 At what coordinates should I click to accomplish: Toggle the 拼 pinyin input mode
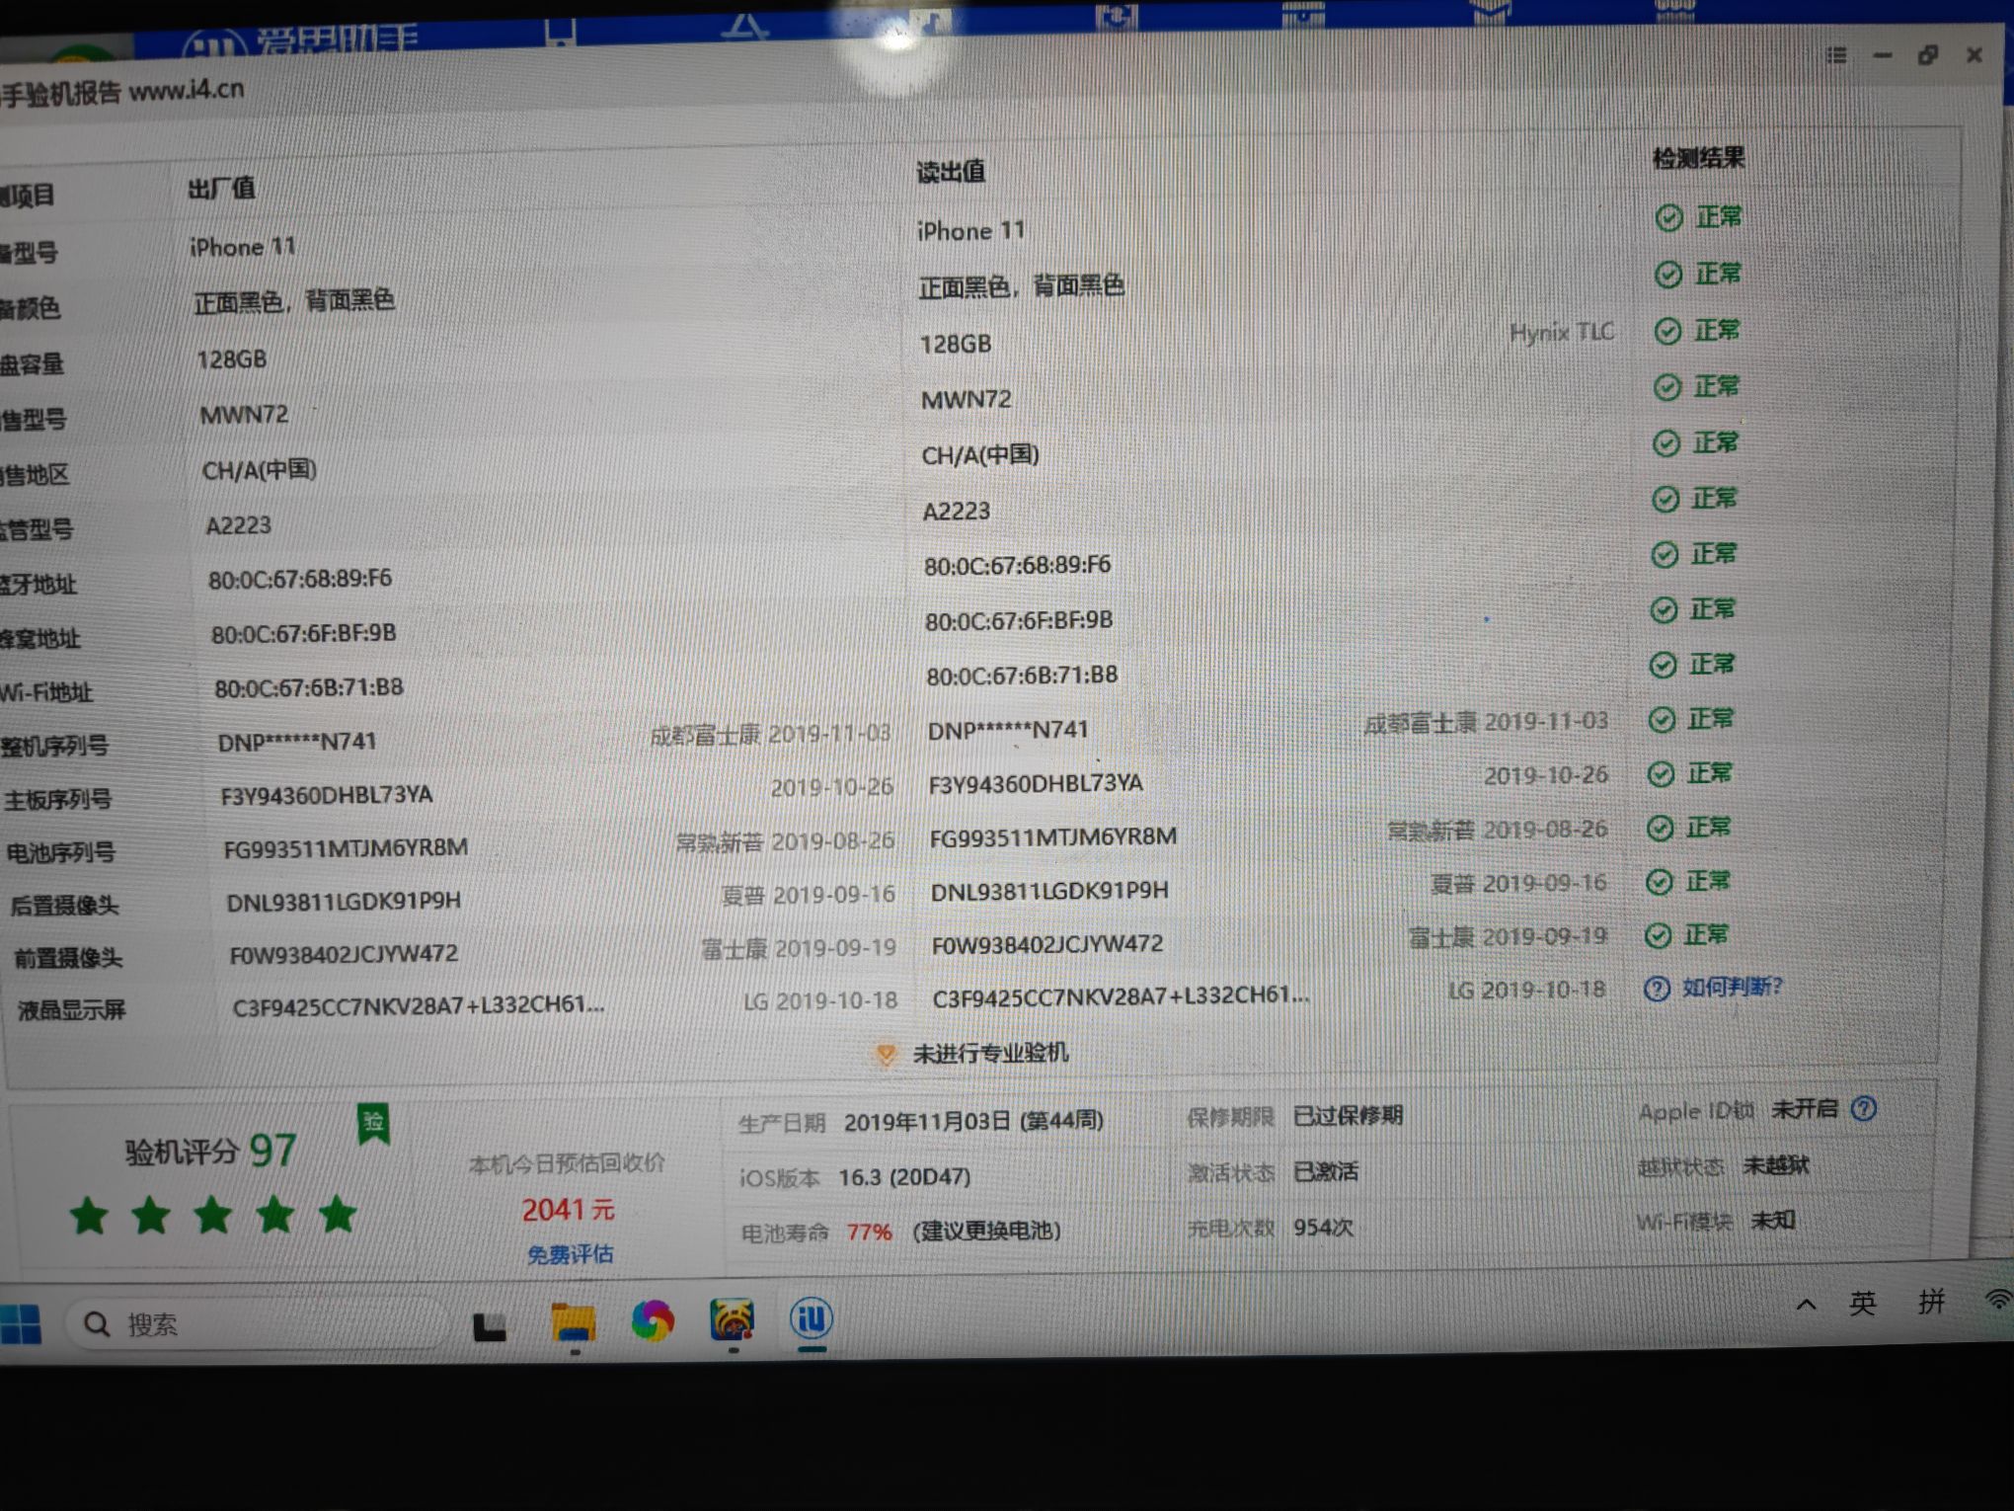(x=1931, y=1302)
